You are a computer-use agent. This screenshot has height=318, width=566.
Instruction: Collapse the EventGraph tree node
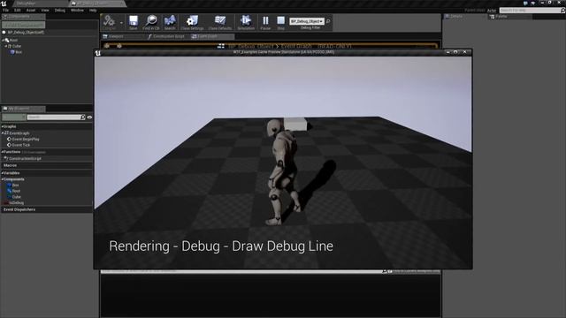point(3,133)
